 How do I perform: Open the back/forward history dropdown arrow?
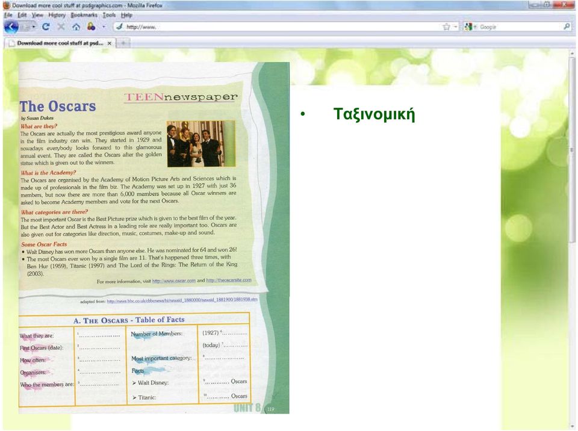34,27
